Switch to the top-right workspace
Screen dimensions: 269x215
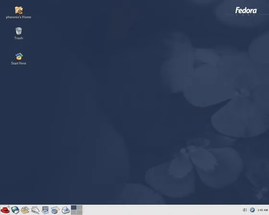click(x=79, y=208)
